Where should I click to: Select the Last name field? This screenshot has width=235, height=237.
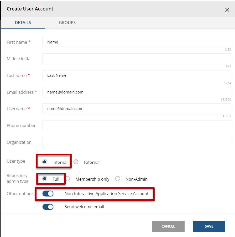coord(137,75)
